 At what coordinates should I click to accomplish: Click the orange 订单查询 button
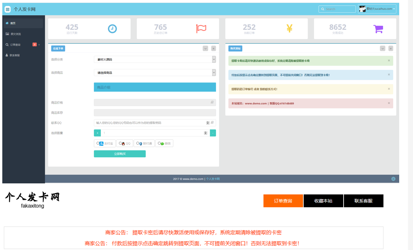(283, 201)
